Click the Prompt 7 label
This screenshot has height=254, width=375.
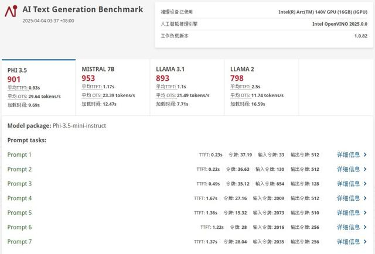coord(19,242)
